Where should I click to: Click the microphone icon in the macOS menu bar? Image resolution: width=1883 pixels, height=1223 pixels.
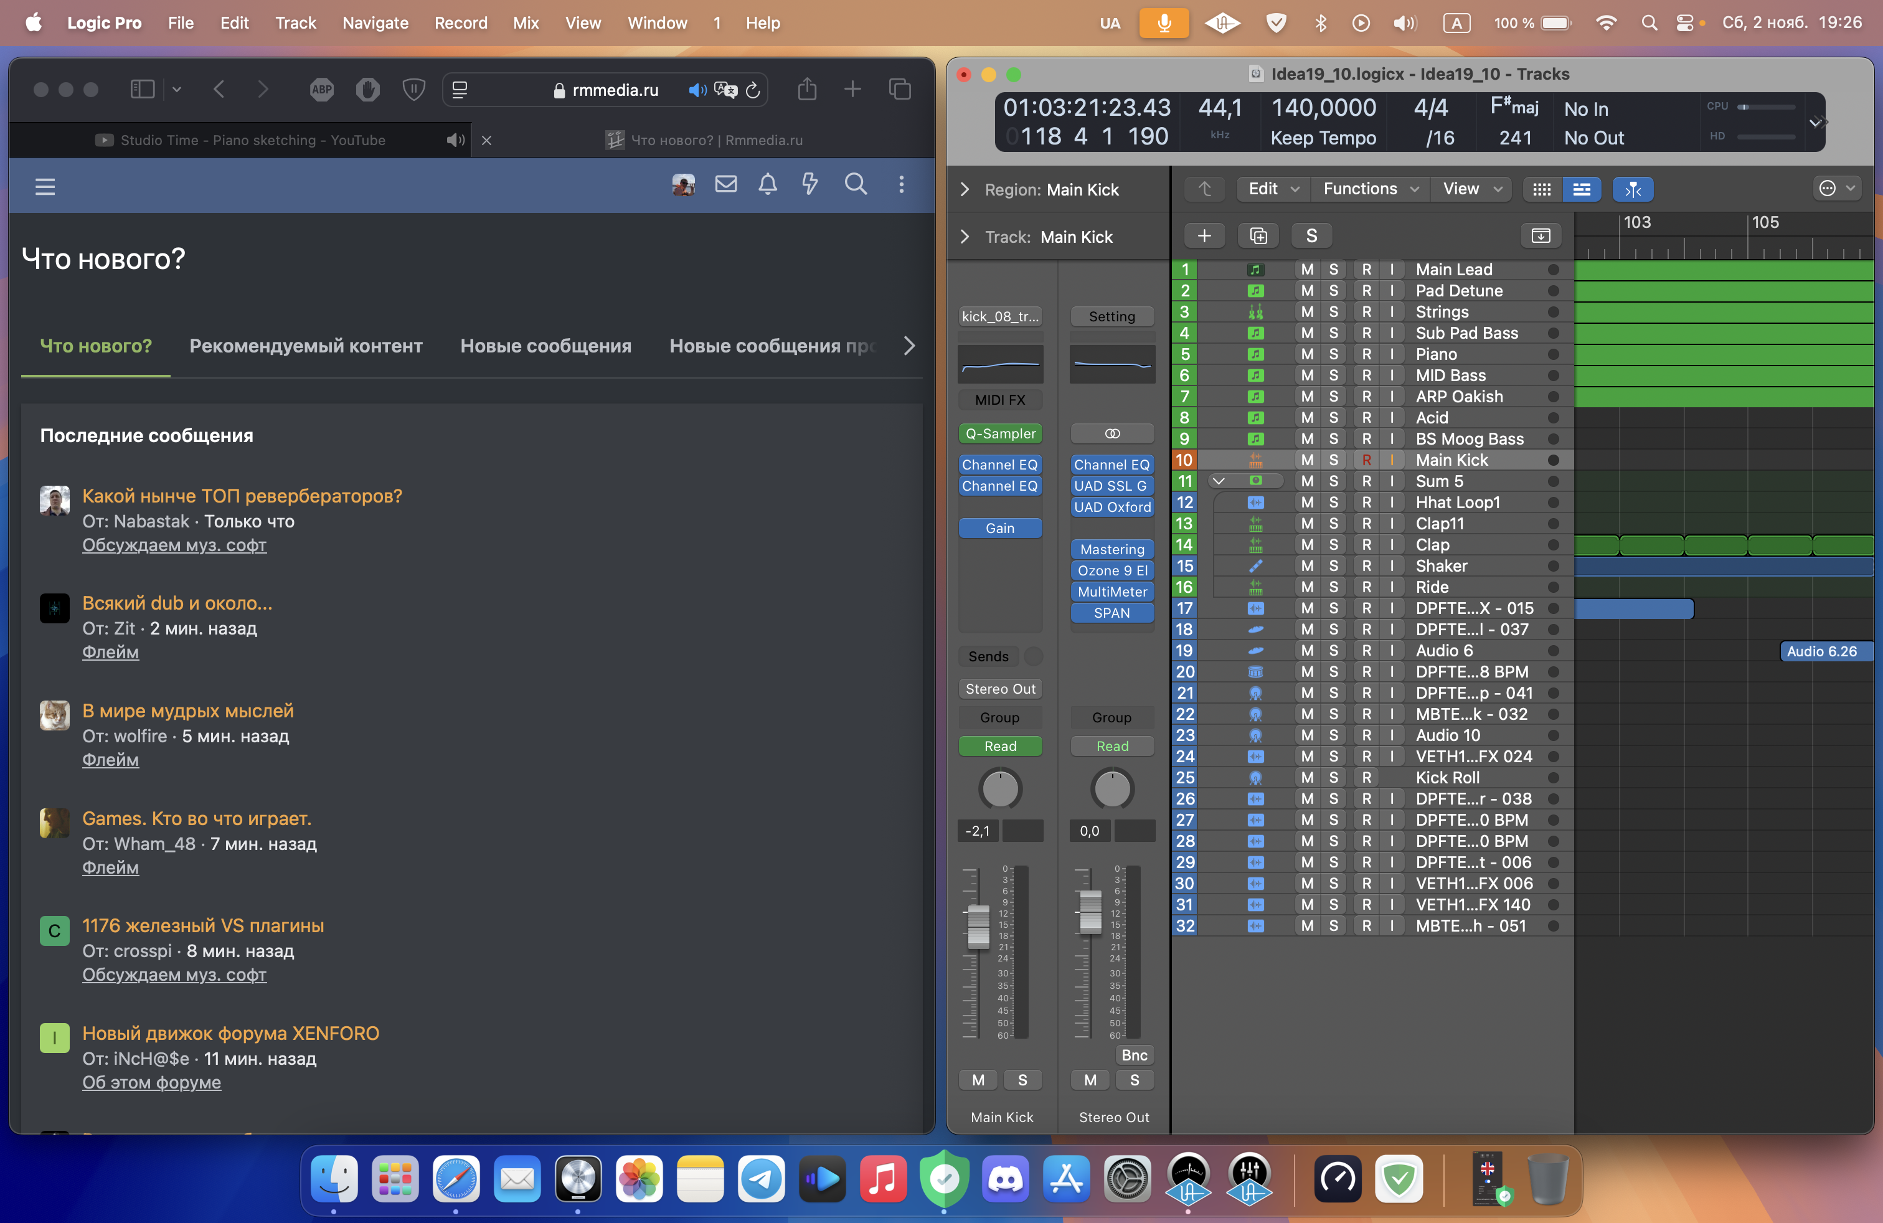coord(1164,23)
